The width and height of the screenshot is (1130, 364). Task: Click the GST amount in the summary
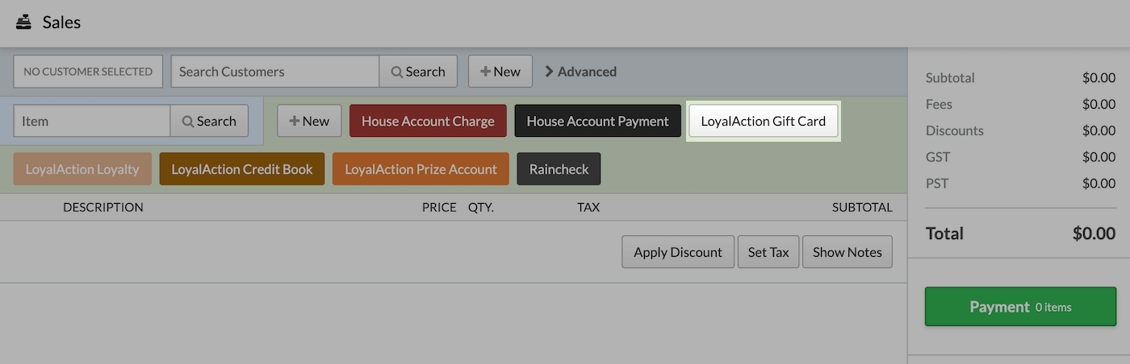[1099, 157]
